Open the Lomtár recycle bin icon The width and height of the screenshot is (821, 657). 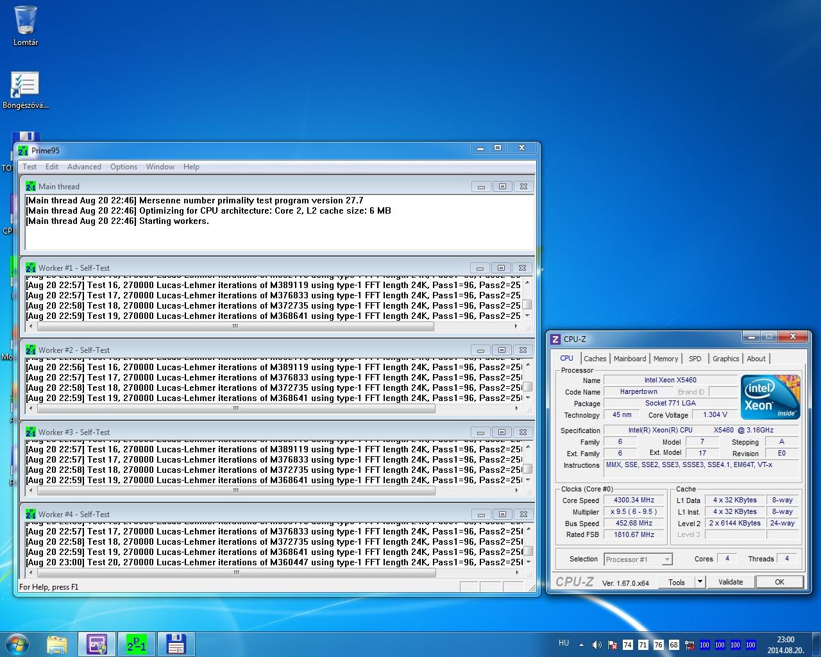click(26, 26)
